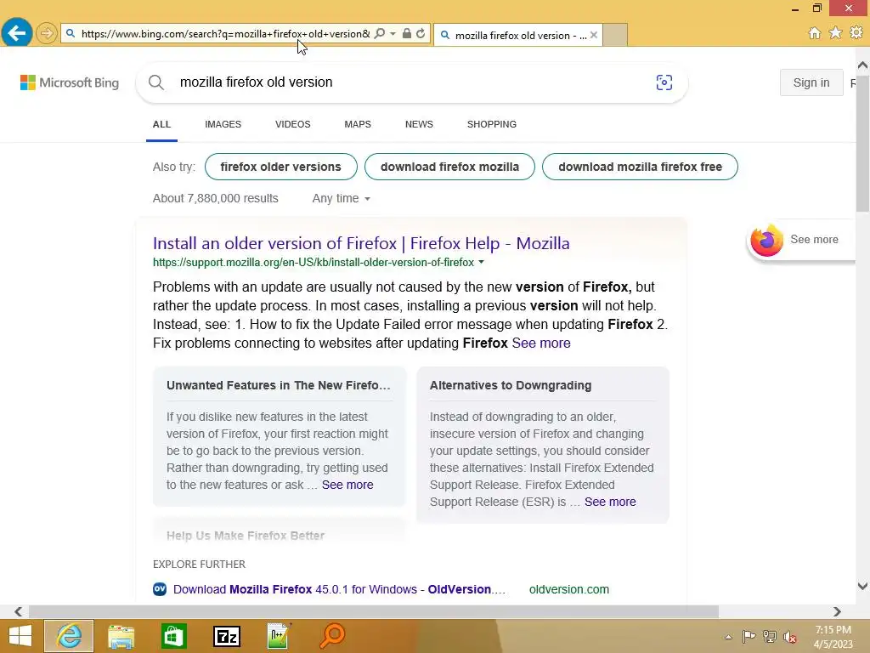Show hidden tray icons arrow
The height and width of the screenshot is (653, 870).
(728, 637)
